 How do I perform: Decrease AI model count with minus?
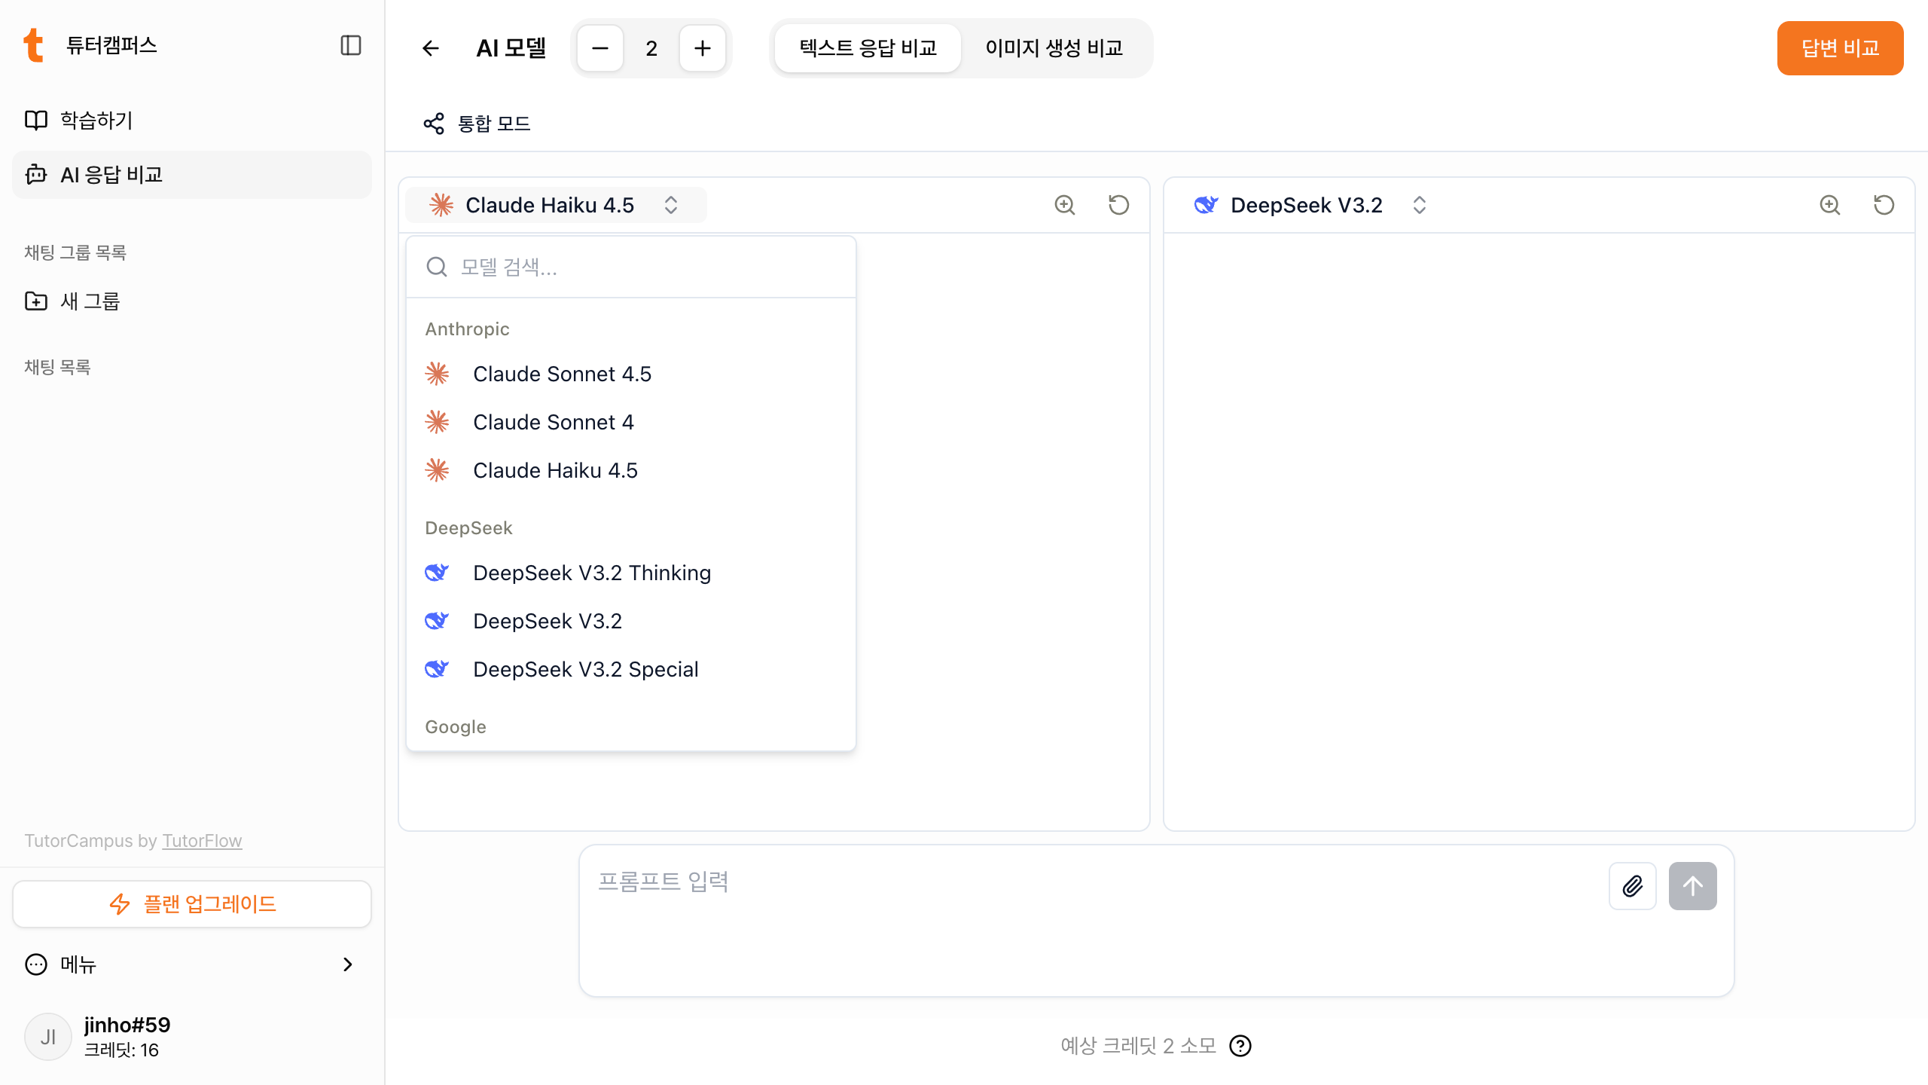point(600,48)
